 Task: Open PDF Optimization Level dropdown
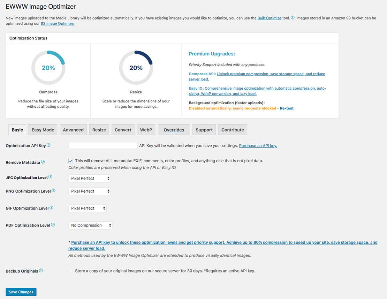point(91,225)
